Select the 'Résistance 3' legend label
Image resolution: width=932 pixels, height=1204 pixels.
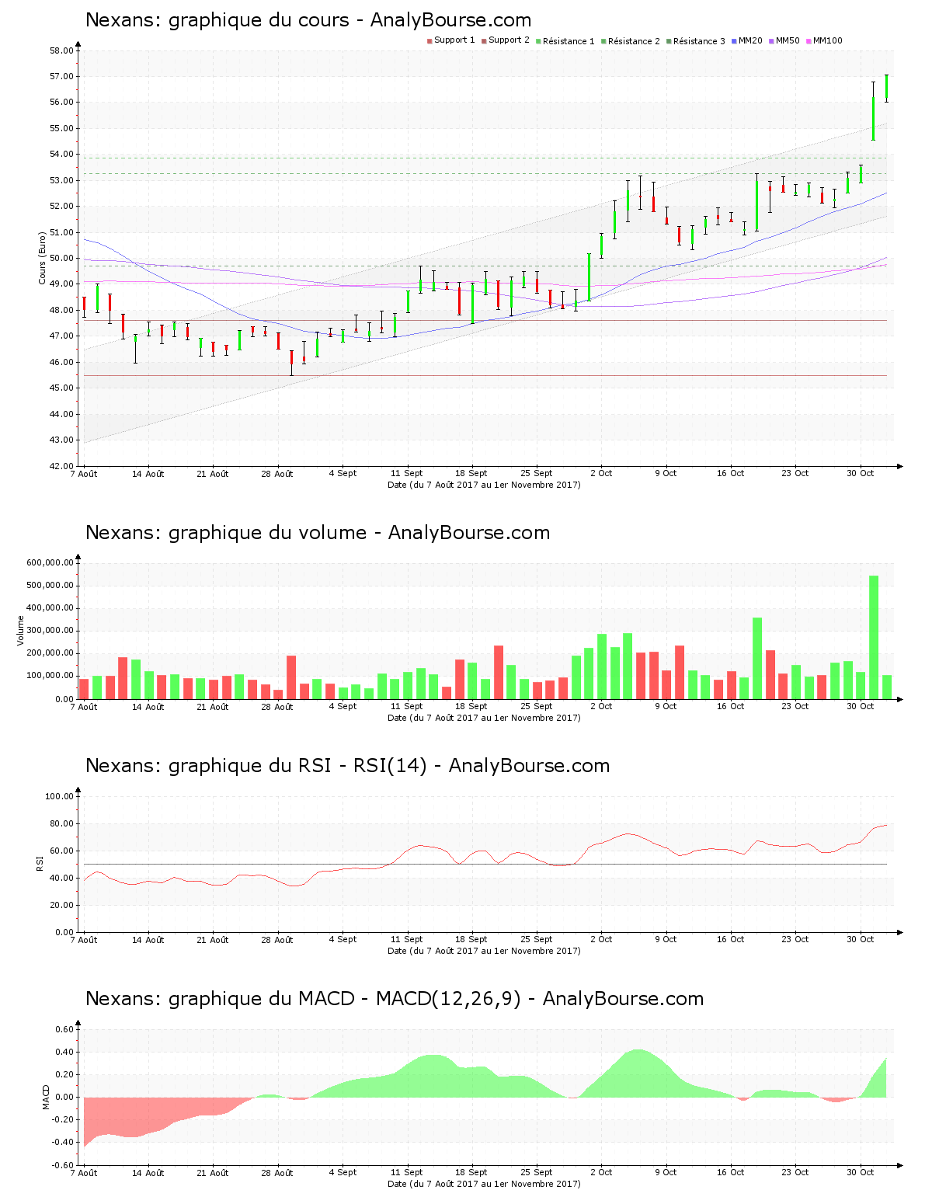(699, 40)
